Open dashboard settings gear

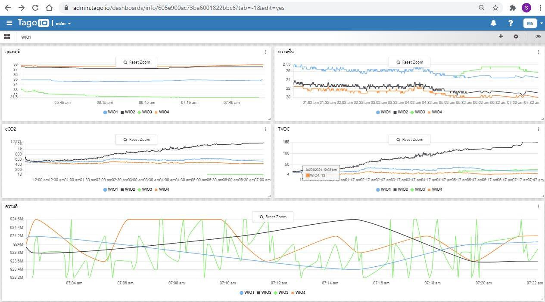pos(516,37)
